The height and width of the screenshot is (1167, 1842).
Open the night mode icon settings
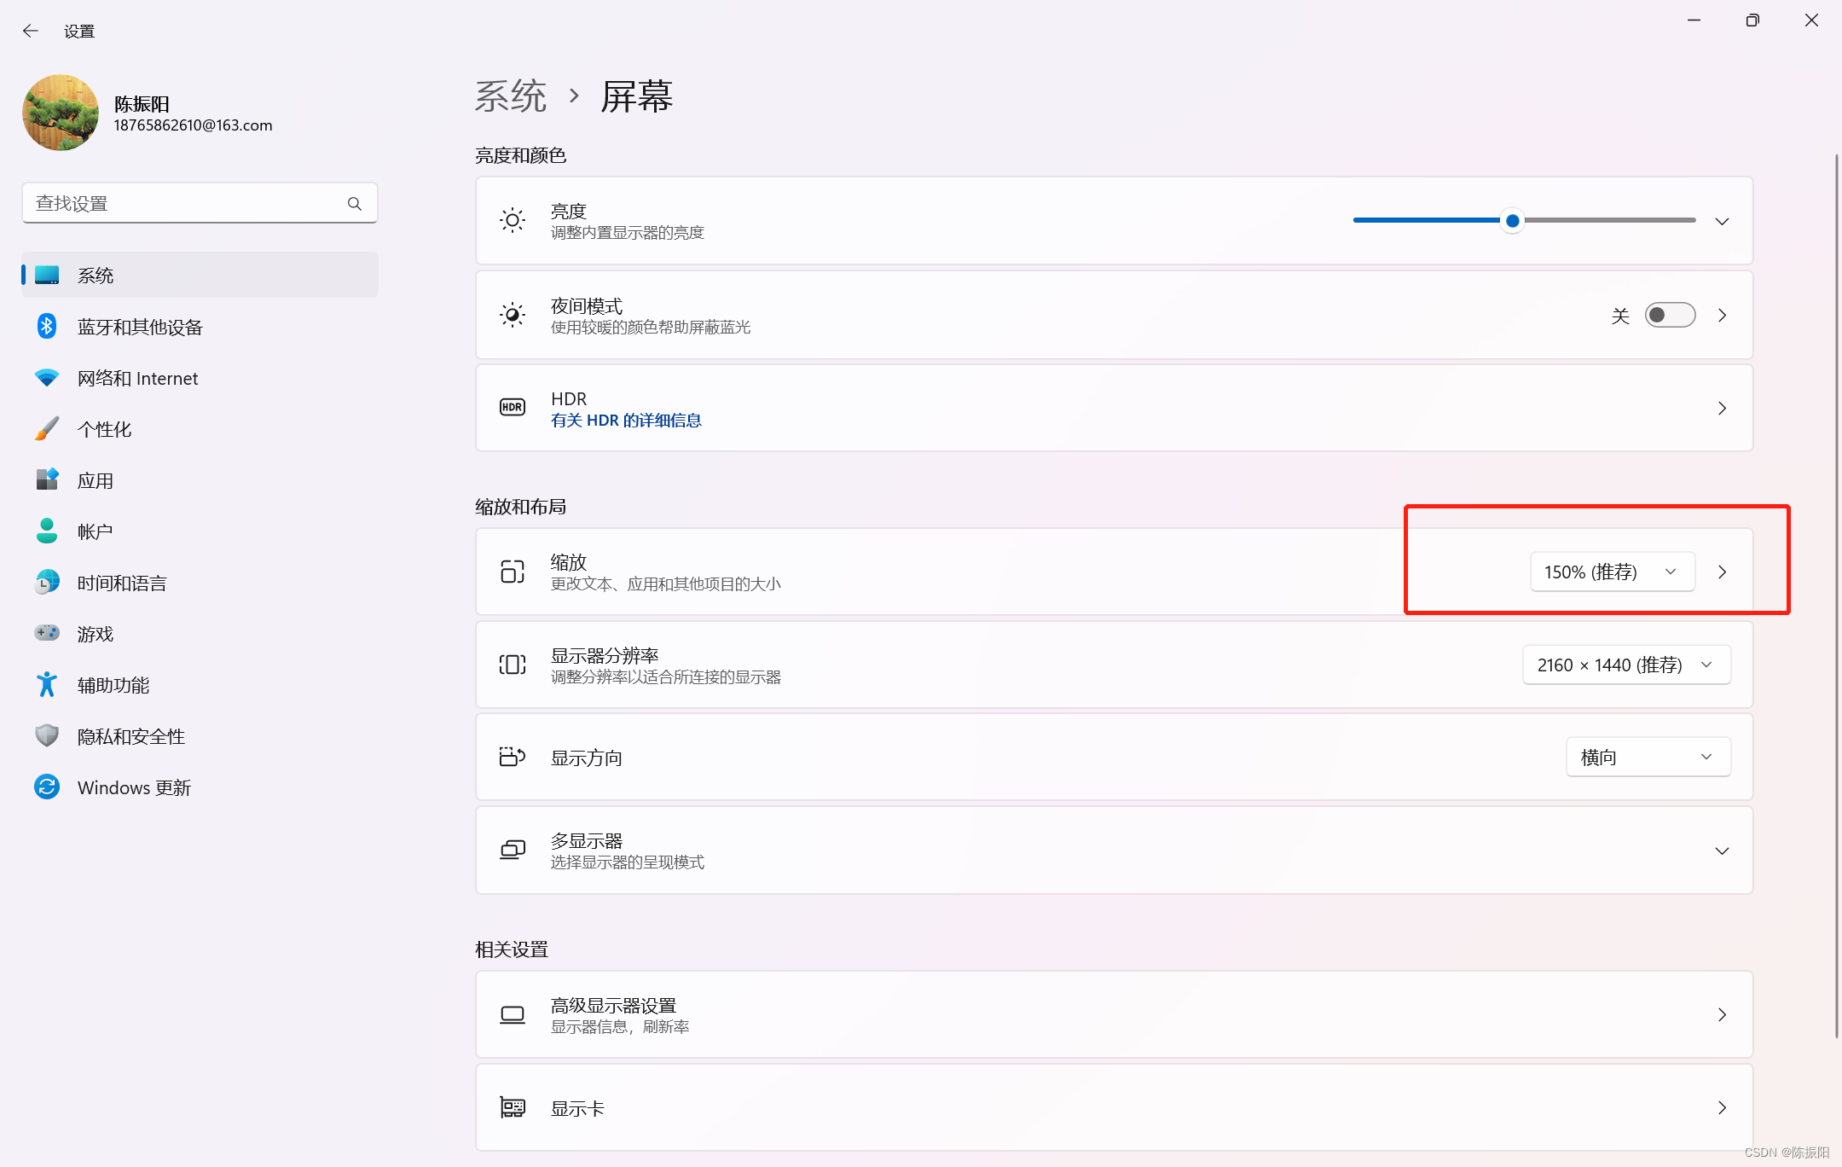coord(512,315)
